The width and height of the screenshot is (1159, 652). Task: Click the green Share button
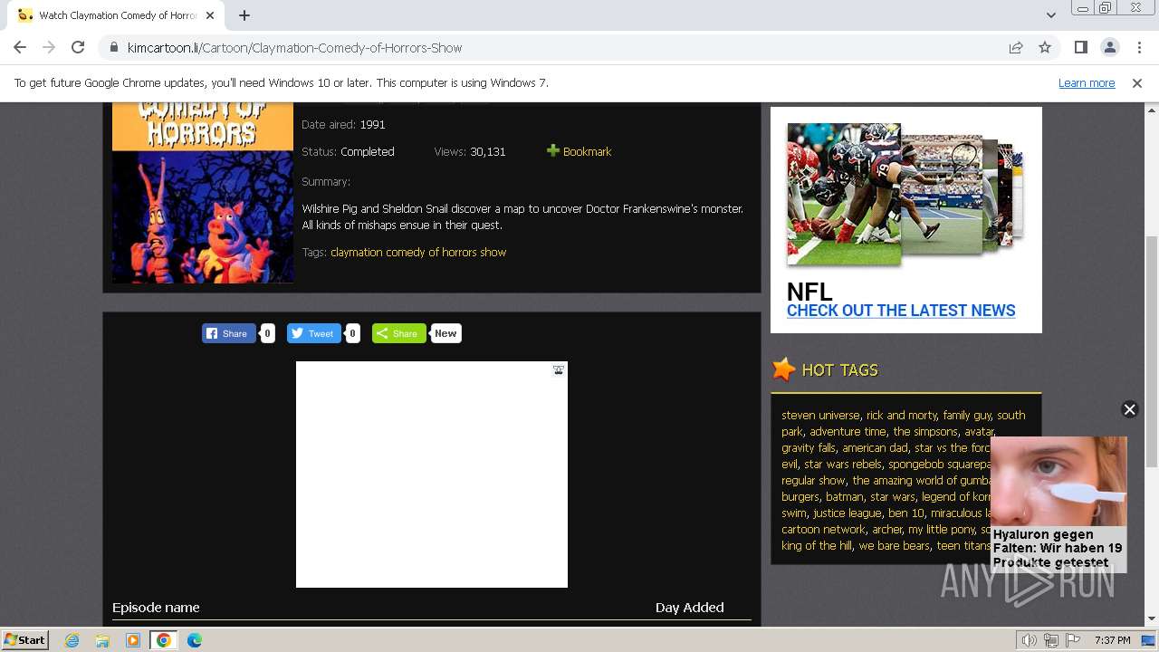pyautogui.click(x=398, y=333)
